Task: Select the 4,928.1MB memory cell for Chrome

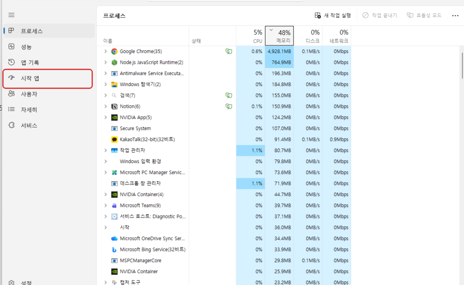Action: coord(279,52)
